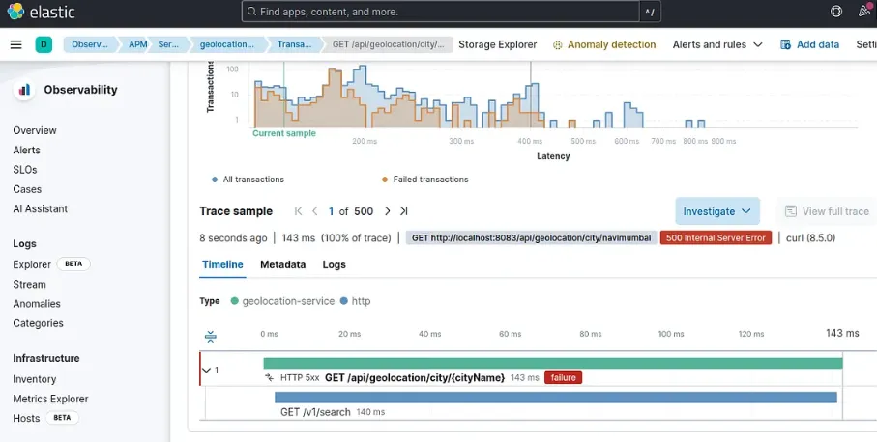Open APM breadcrumb
The width and height of the screenshot is (877, 442).
[x=137, y=44]
